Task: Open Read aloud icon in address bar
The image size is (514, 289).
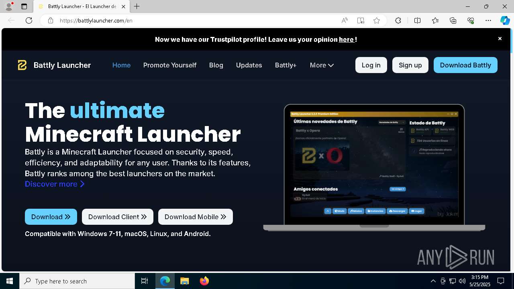Action: (x=345, y=20)
